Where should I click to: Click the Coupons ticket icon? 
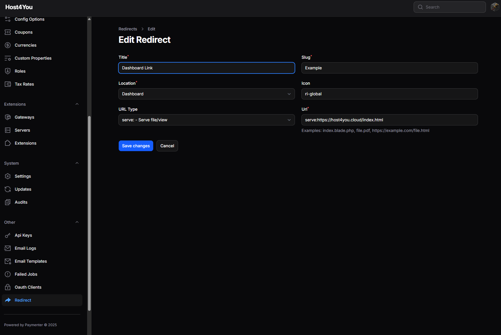coord(8,32)
